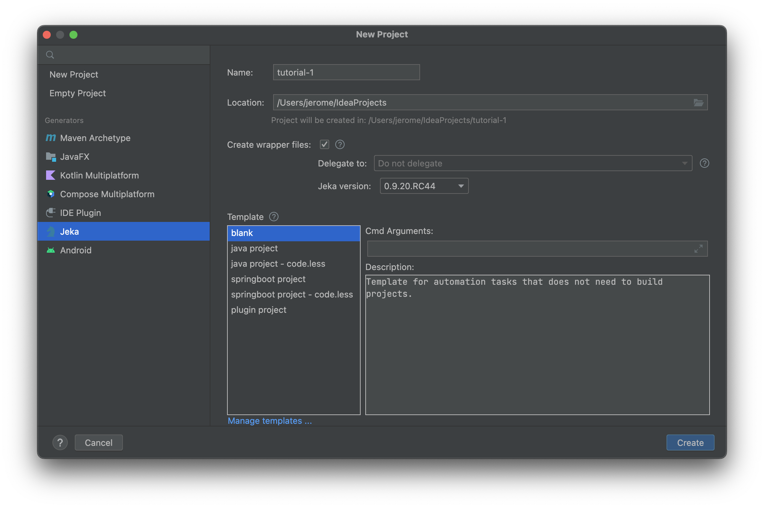The width and height of the screenshot is (764, 508).
Task: Select the java project template
Action: 294,248
